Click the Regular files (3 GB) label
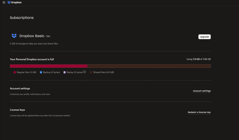This screenshot has height=140, width=239. coord(27,72)
